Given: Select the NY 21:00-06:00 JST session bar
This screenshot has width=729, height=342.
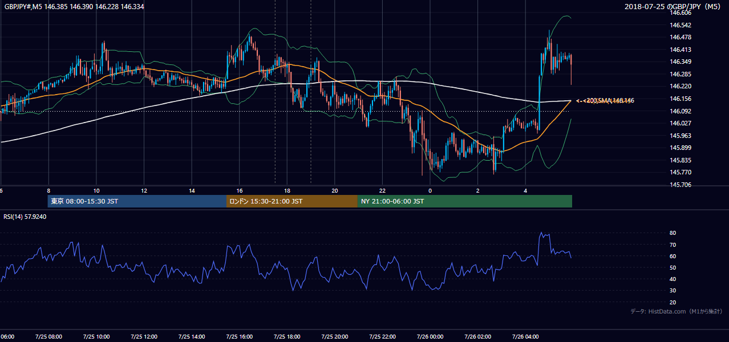Looking at the screenshot, I should (465, 201).
